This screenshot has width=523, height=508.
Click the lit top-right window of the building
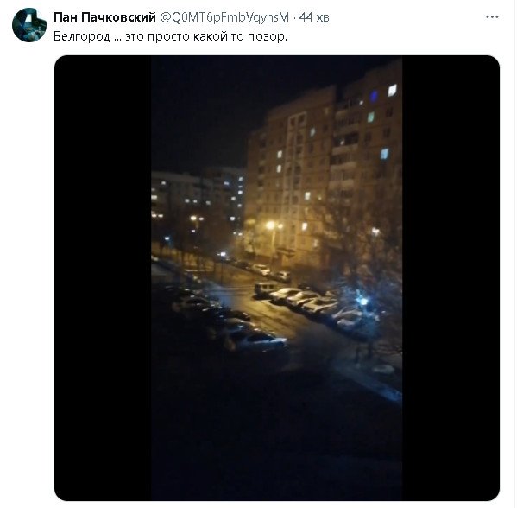[x=392, y=90]
